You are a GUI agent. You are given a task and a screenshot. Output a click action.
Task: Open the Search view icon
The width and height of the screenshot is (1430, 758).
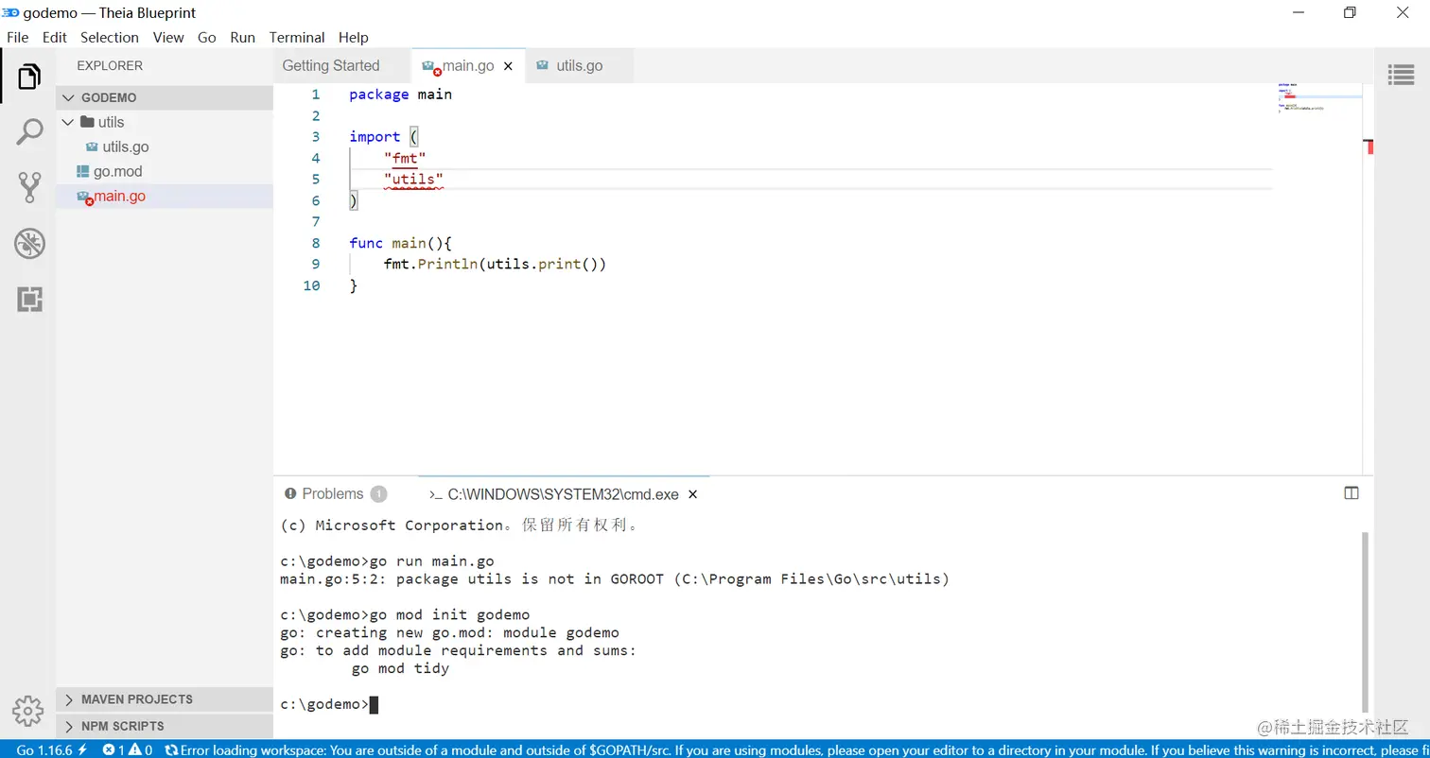(29, 131)
